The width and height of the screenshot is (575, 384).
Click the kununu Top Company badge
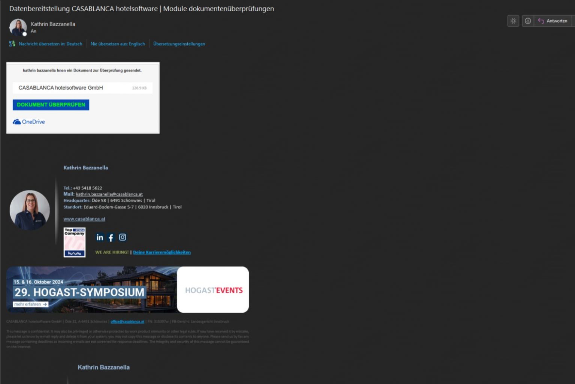click(x=75, y=242)
